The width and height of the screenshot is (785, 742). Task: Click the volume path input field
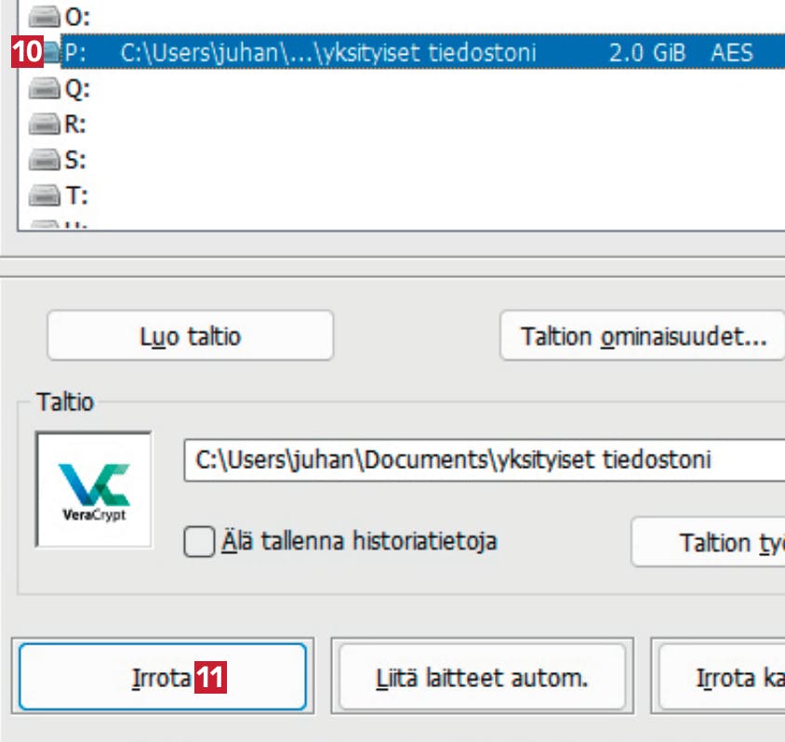(x=485, y=460)
